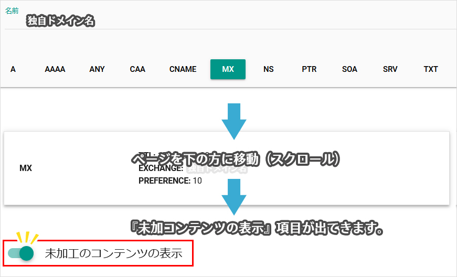Select the TXT record type
The image size is (457, 277).
tap(431, 69)
